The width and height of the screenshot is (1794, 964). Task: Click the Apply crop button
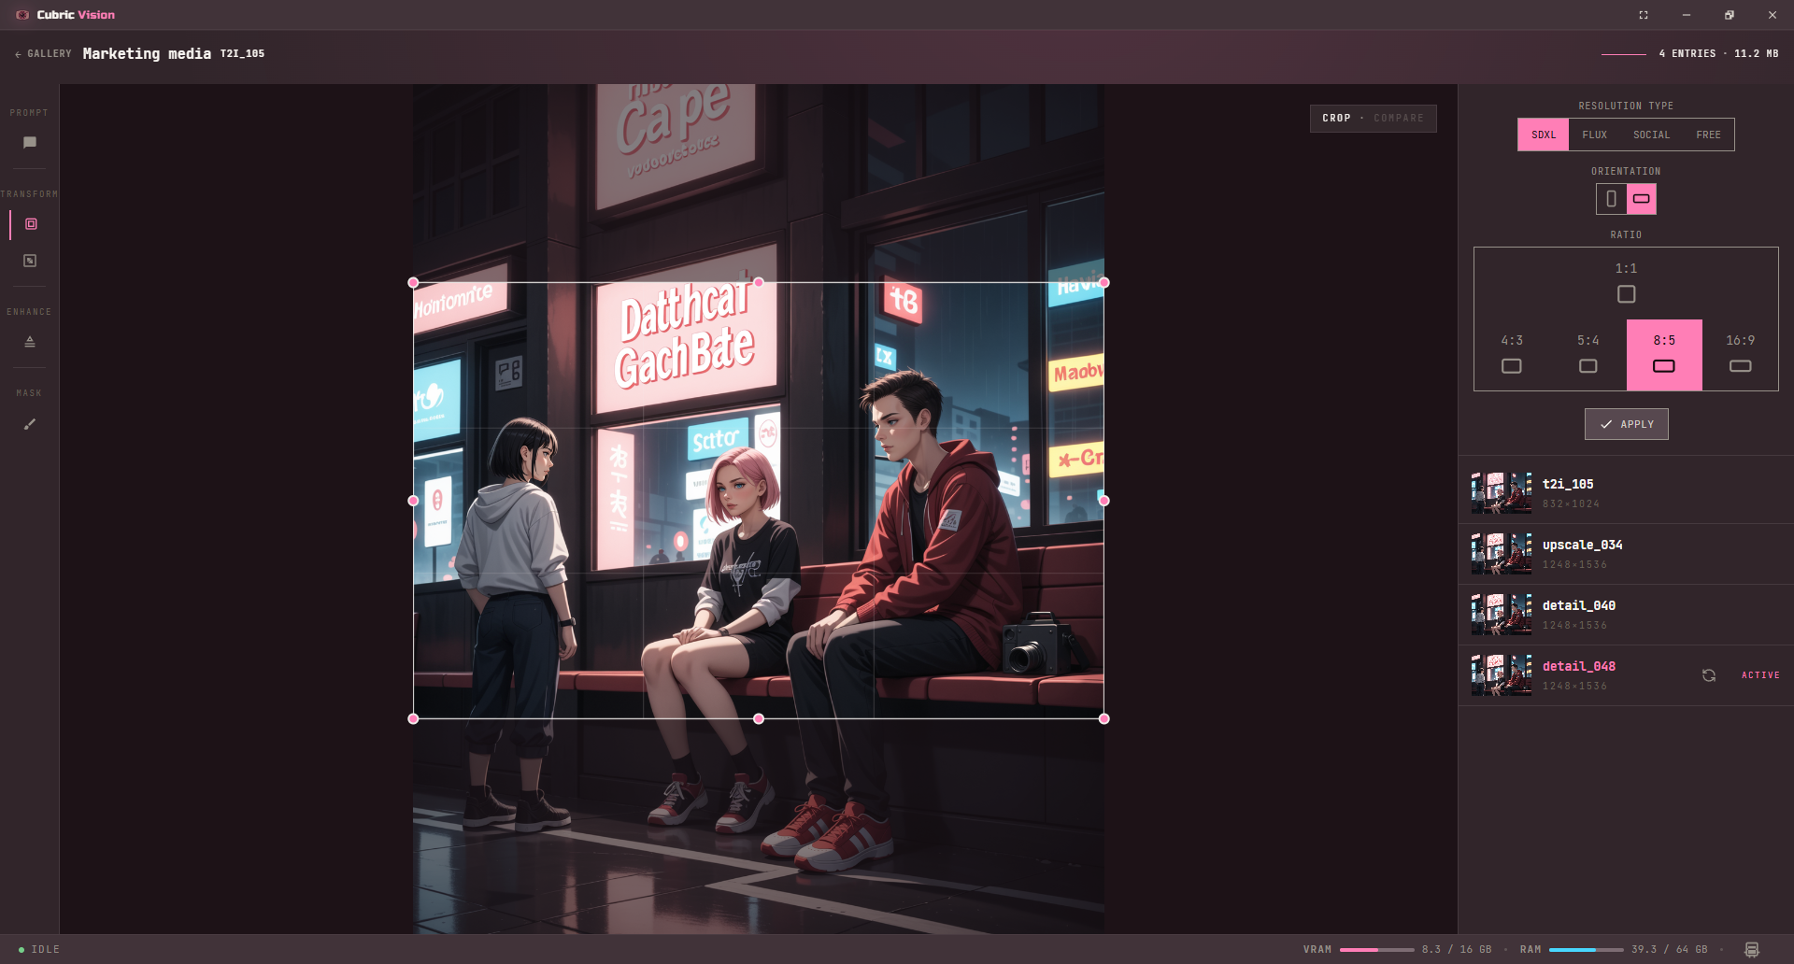[x=1626, y=424]
